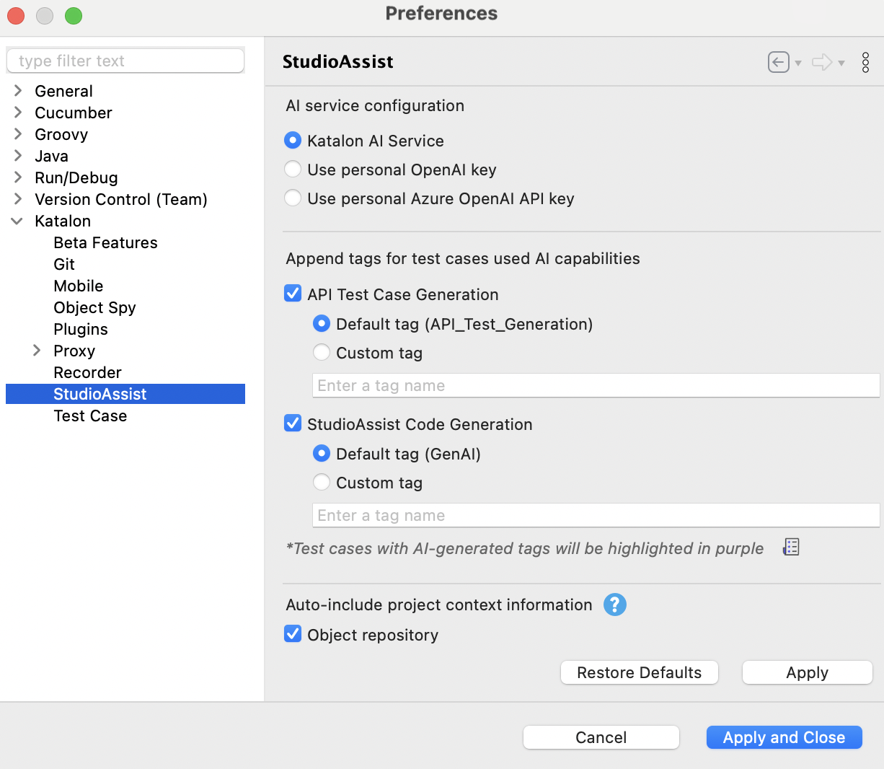Open the three-dot view menu icon
Image resolution: width=884 pixels, height=769 pixels.
click(x=865, y=62)
